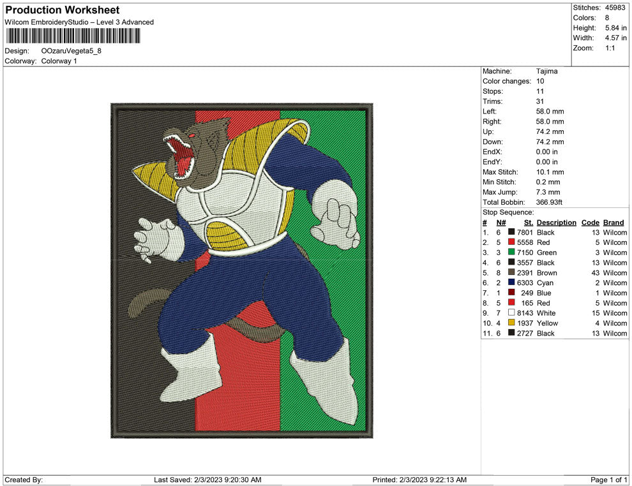Image resolution: width=632 pixels, height=486 pixels.
Task: Click the St. column header
Action: (x=529, y=223)
